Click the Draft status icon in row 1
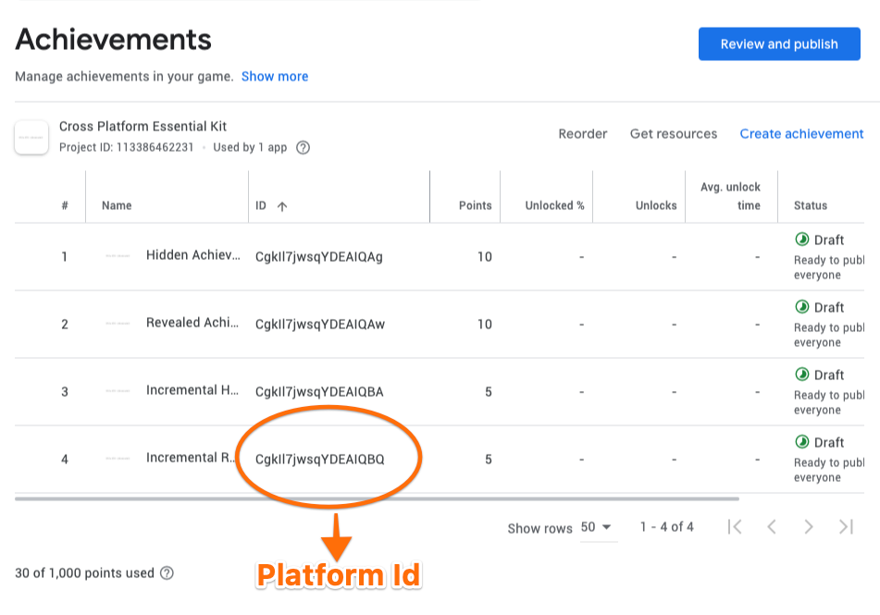Screen dimensions: 880x615 (802, 240)
